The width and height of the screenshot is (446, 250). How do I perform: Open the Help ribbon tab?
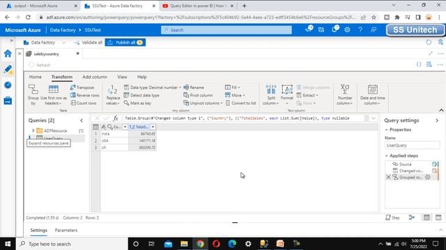(x=141, y=77)
